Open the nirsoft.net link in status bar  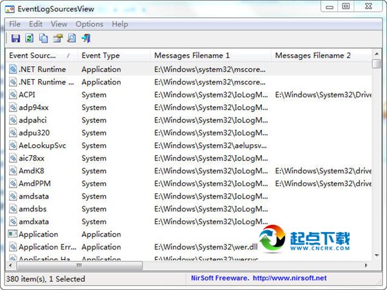point(290,278)
